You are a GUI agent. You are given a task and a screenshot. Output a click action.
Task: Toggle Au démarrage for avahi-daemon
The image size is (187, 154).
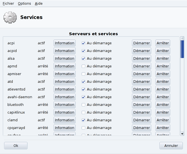click(83, 97)
